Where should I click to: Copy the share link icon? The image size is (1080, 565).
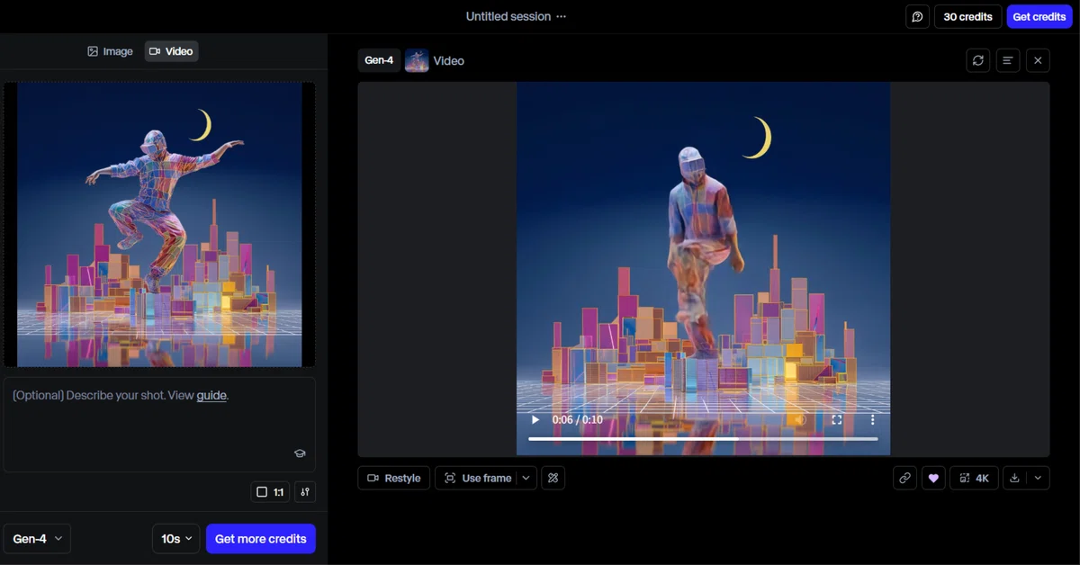(905, 478)
